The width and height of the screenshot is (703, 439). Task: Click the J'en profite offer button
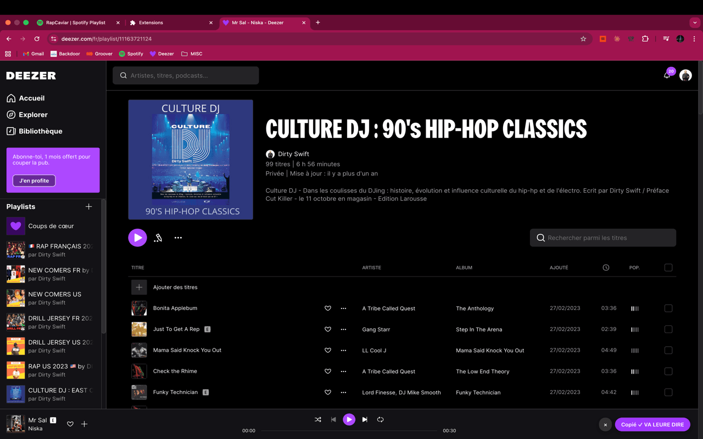pyautogui.click(x=34, y=181)
